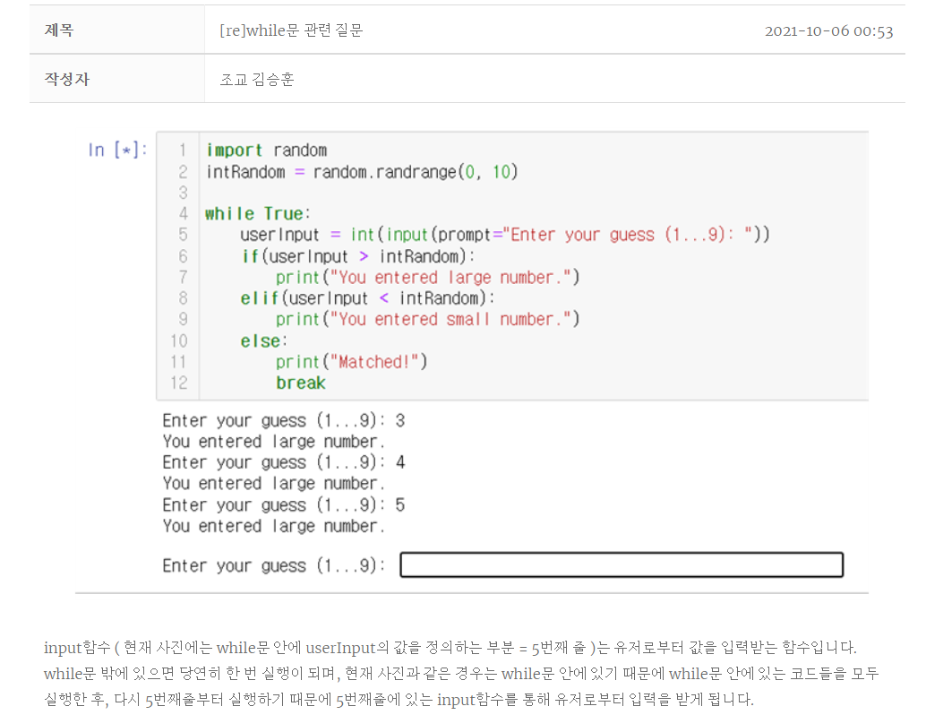
Task: Click line number 1 in the gutter
Action: point(183,151)
